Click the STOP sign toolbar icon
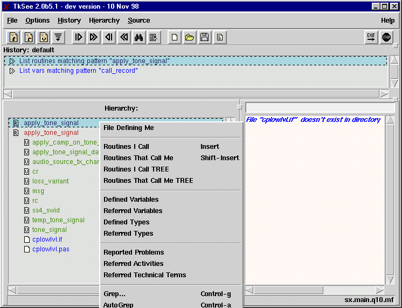The image size is (402, 308). (x=386, y=37)
